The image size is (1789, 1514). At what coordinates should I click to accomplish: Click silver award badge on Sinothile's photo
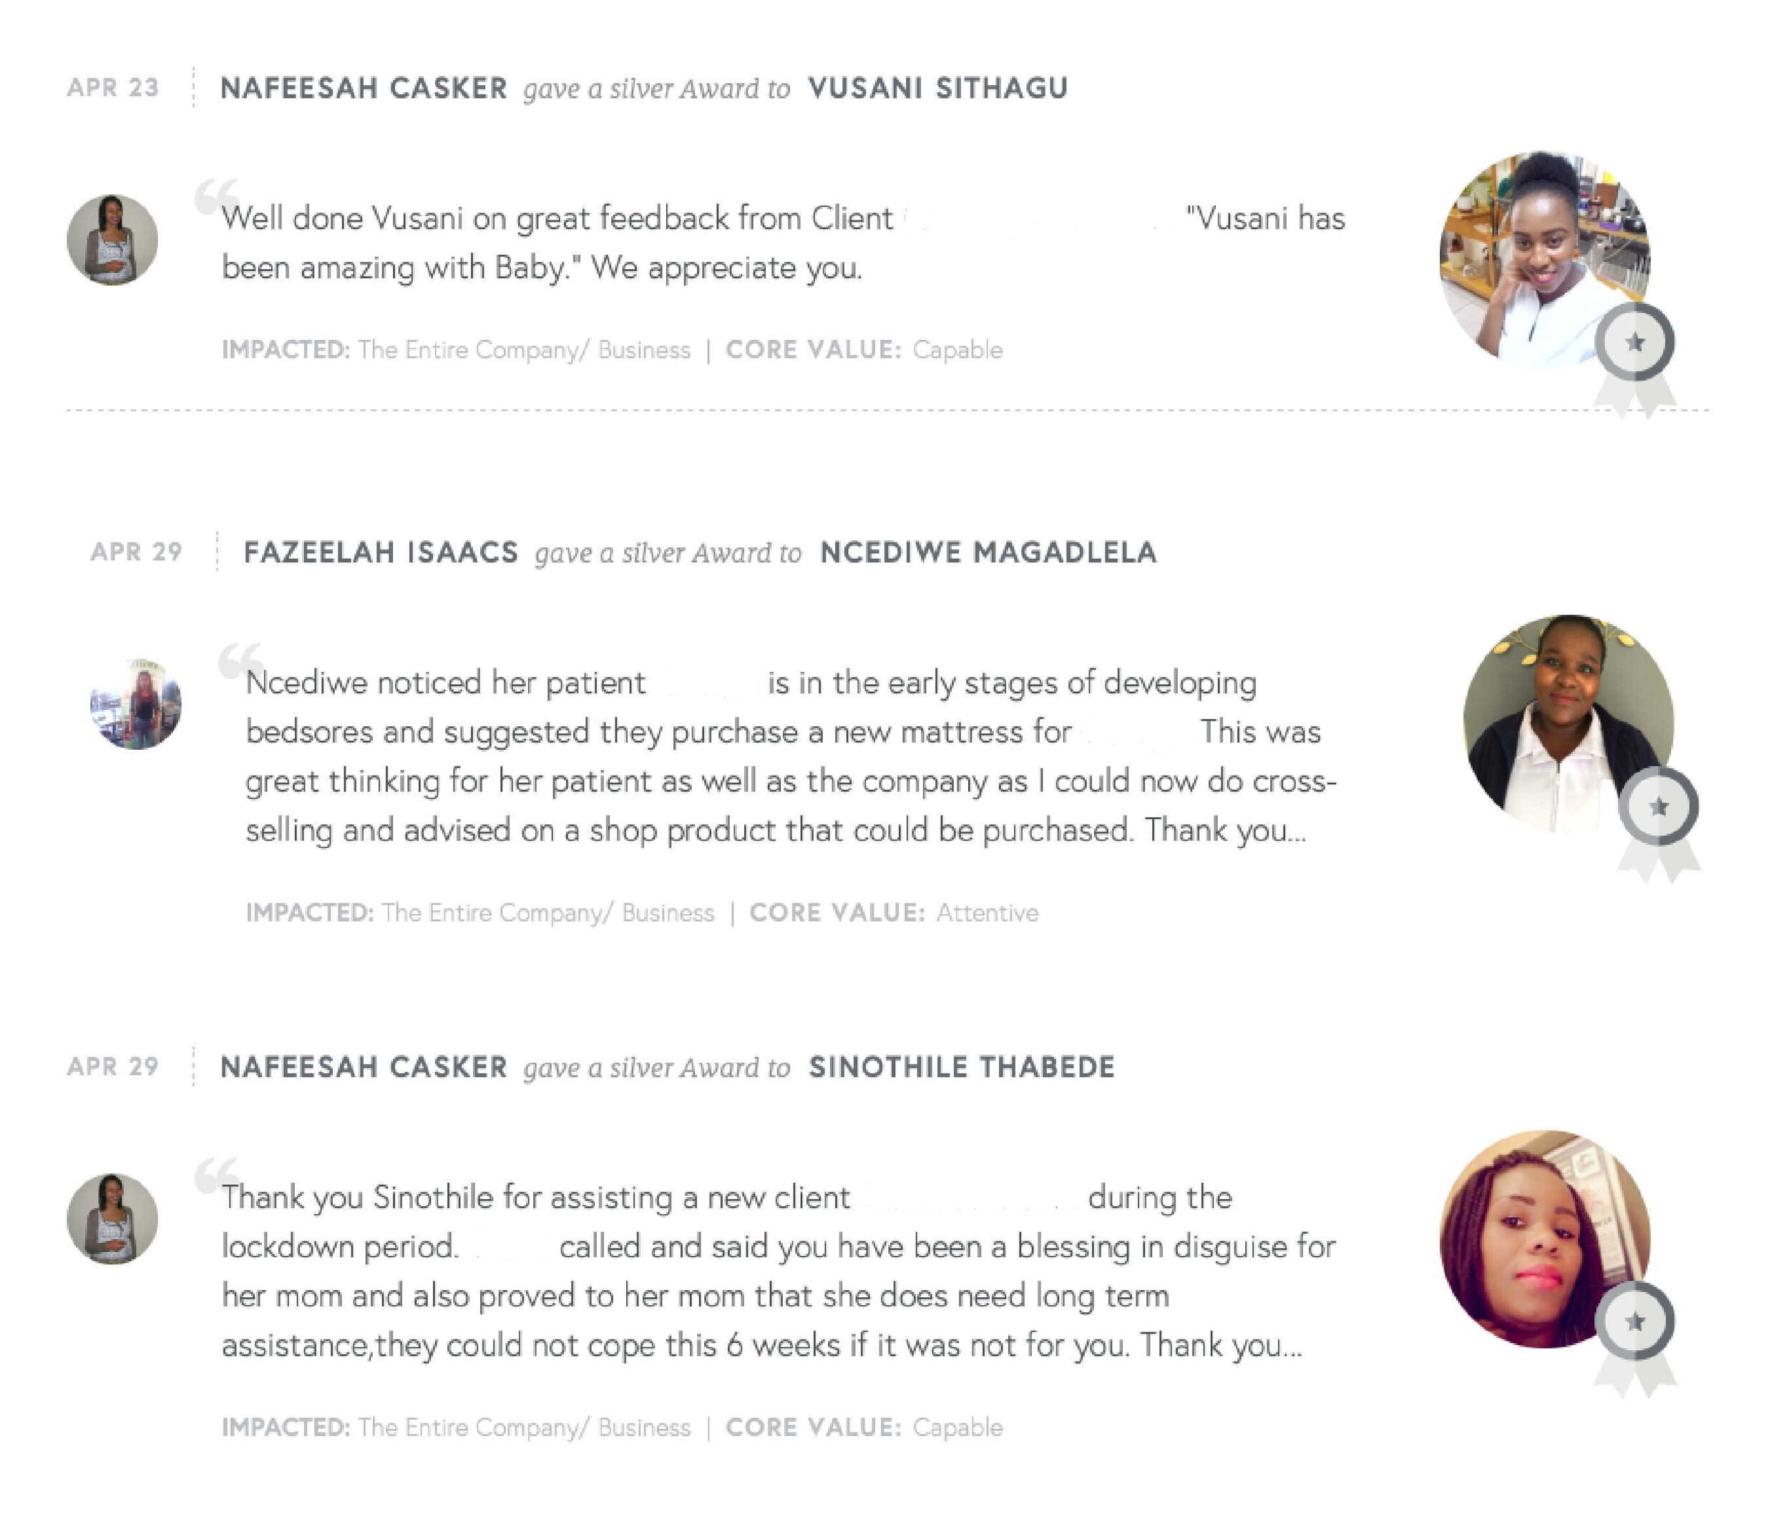pos(1634,1335)
